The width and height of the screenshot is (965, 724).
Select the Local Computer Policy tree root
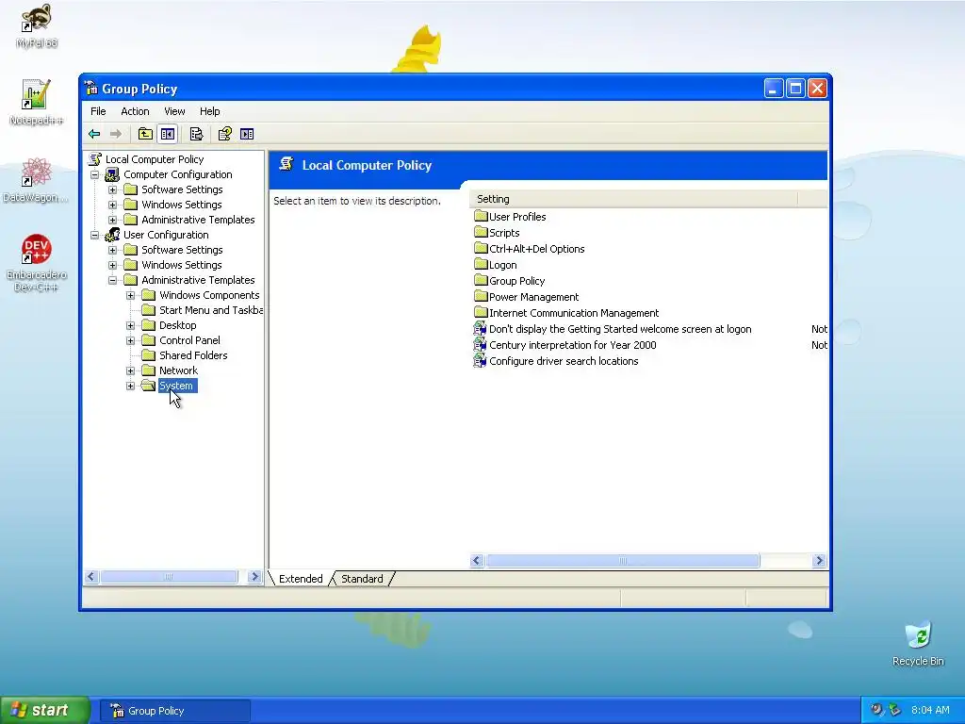click(154, 158)
